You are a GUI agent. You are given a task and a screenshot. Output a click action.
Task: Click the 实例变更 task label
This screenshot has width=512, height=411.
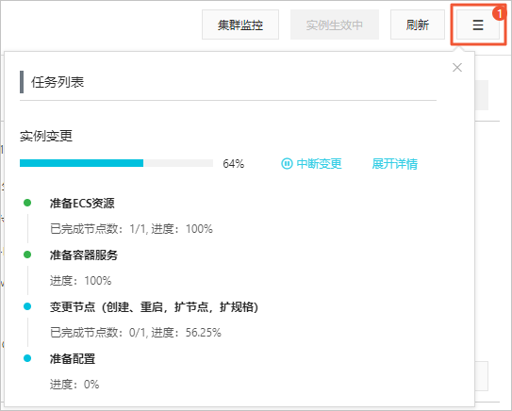click(x=46, y=136)
